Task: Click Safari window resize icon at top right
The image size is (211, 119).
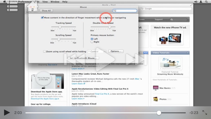Action: click(x=191, y=5)
